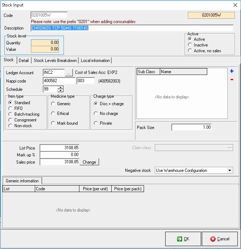Click the red minus remove sub class icon
Screen dimensions: 241x249
[232, 79]
